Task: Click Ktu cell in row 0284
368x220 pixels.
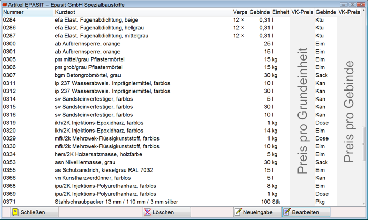Action: pos(320,20)
